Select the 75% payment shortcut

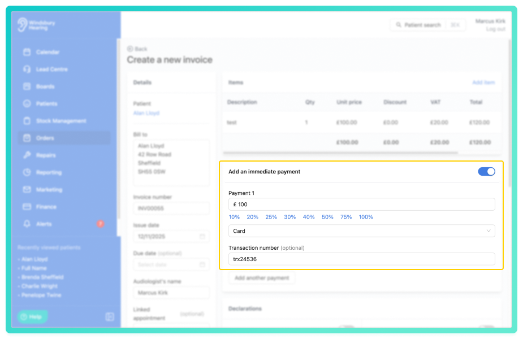click(x=346, y=217)
